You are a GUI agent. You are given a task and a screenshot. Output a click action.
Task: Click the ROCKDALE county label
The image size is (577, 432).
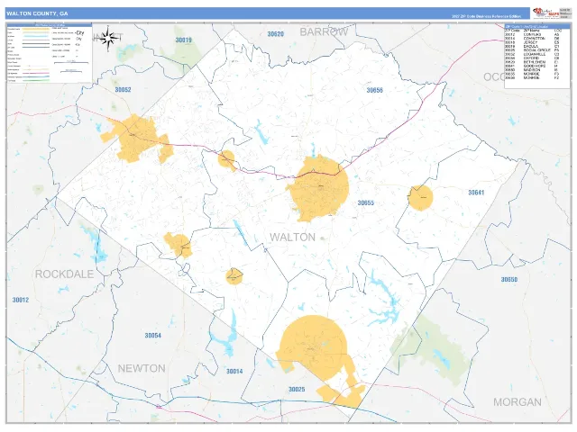(64, 274)
